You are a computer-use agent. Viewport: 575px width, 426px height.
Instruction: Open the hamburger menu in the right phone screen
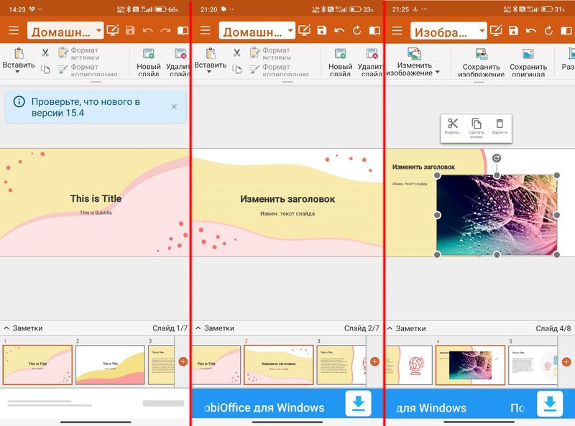tap(397, 30)
